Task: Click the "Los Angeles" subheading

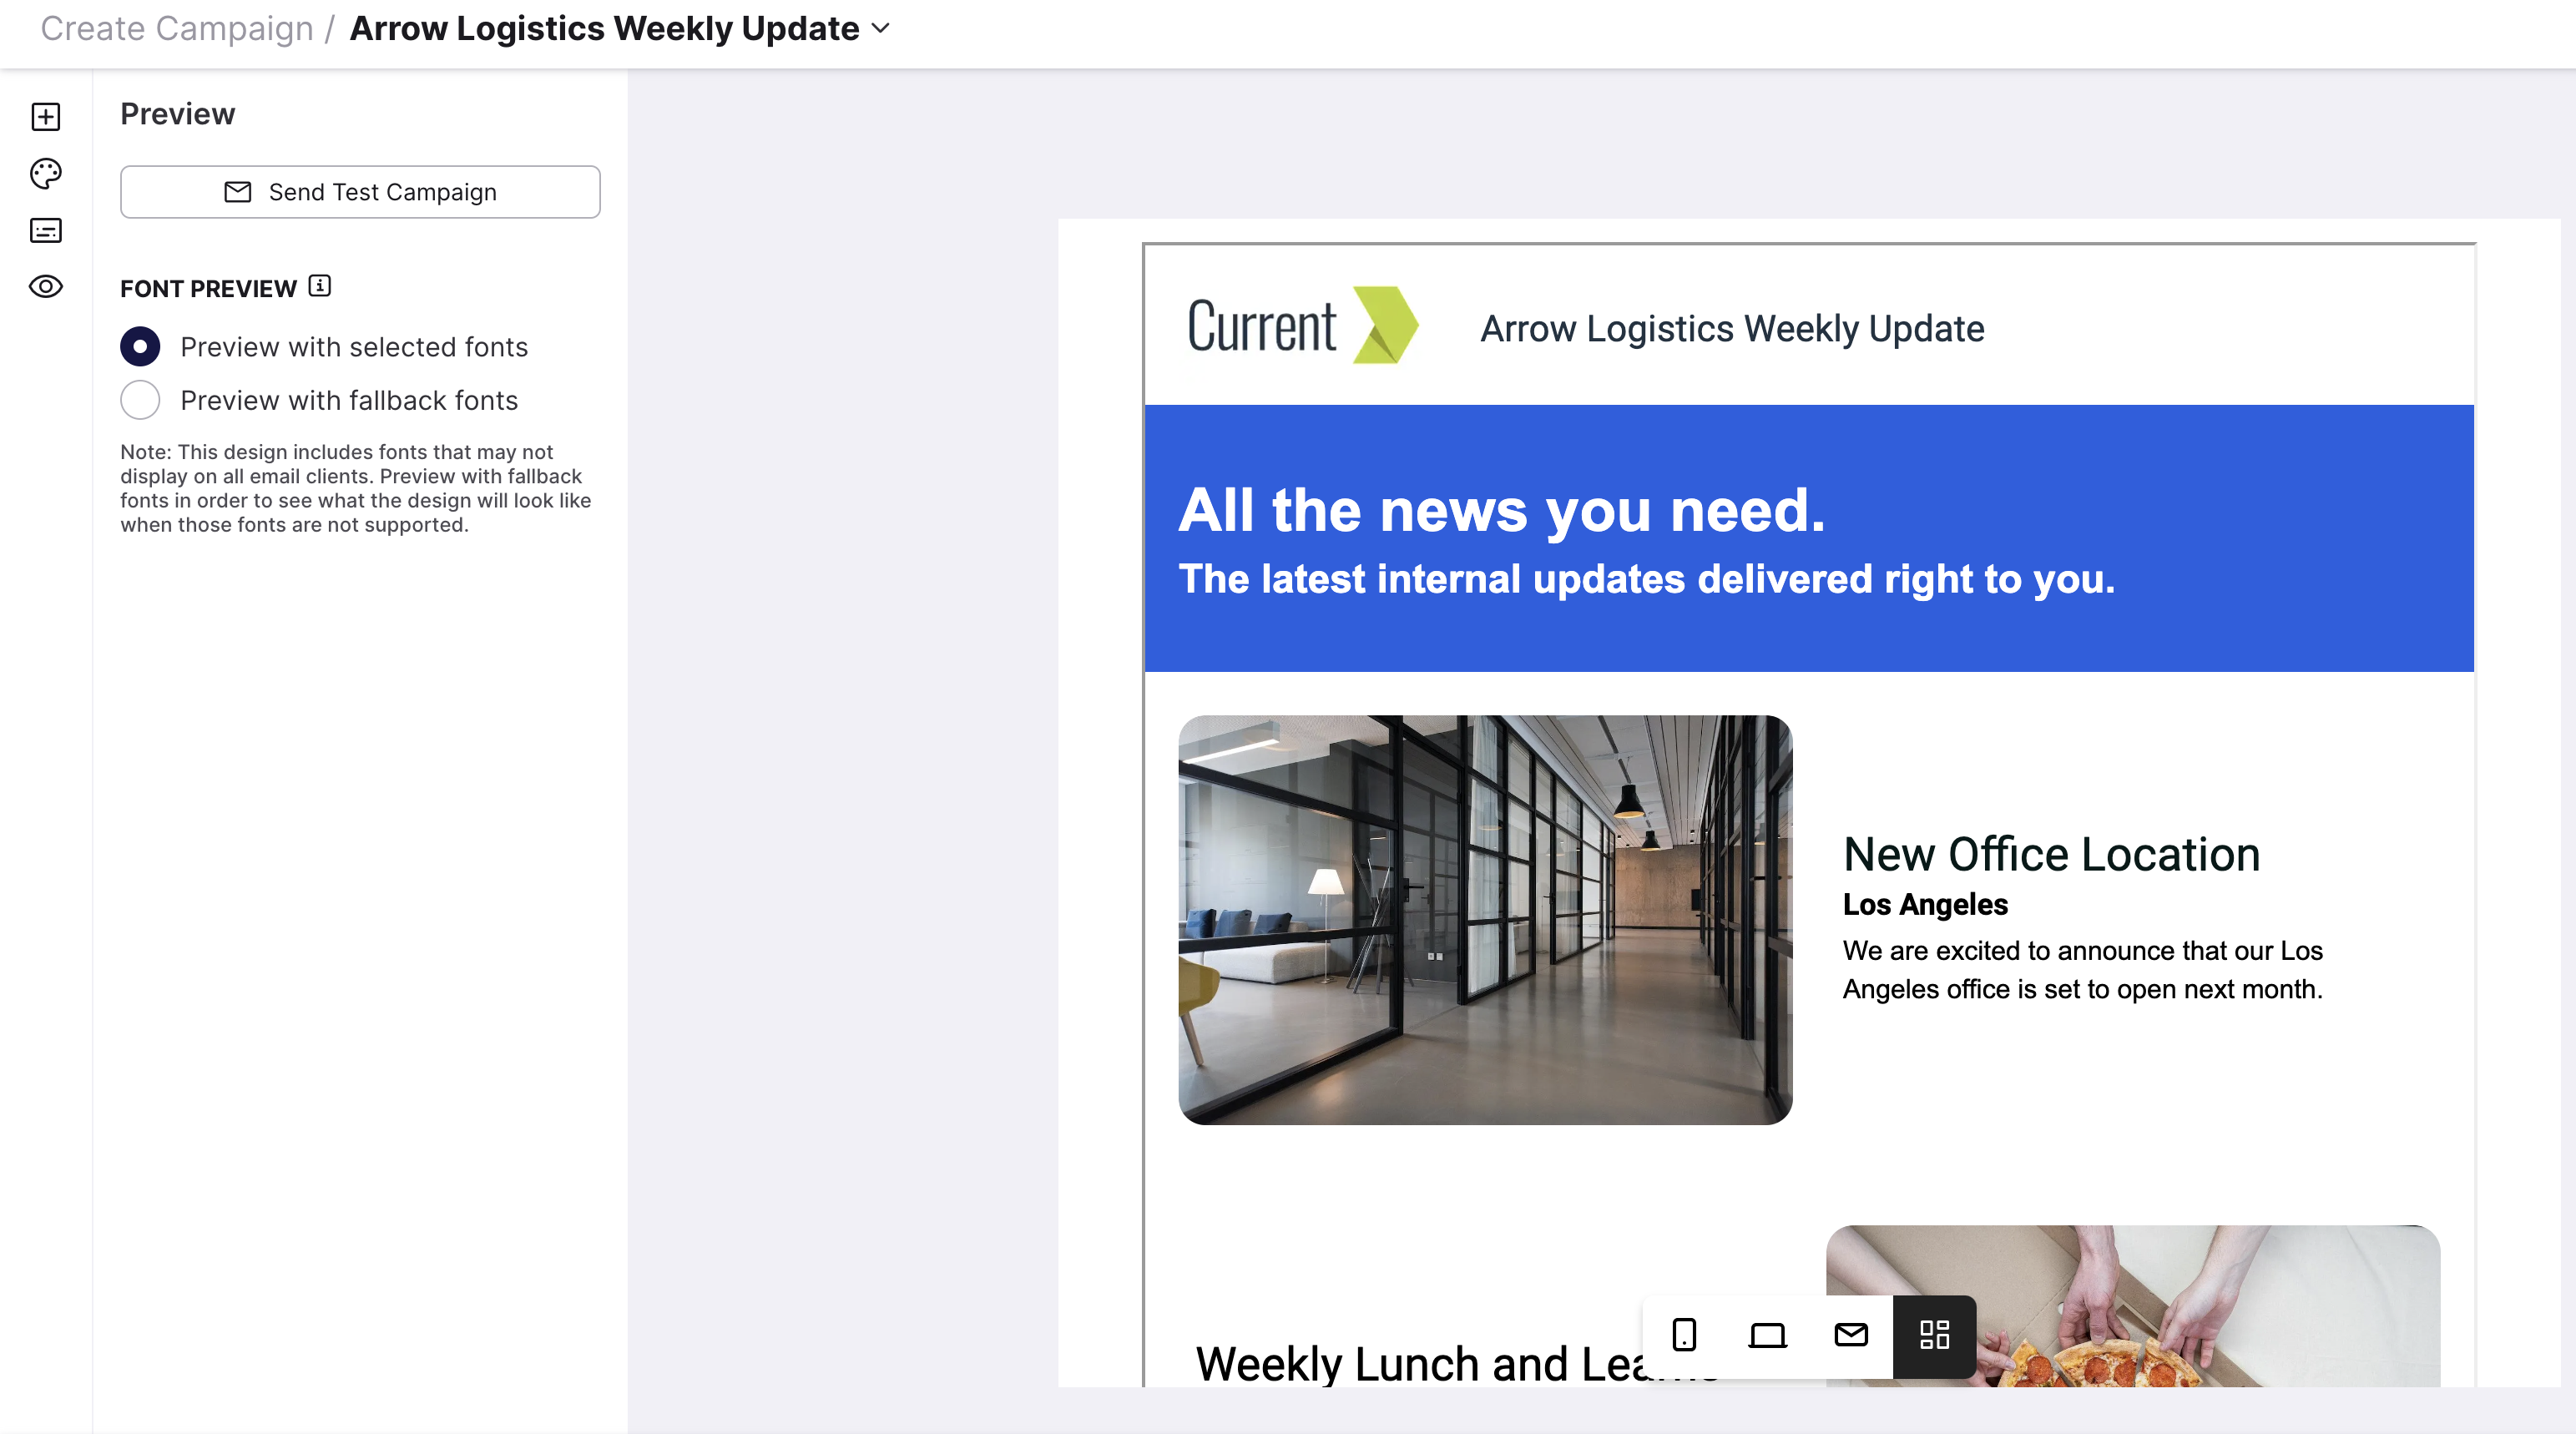Action: click(1925, 904)
